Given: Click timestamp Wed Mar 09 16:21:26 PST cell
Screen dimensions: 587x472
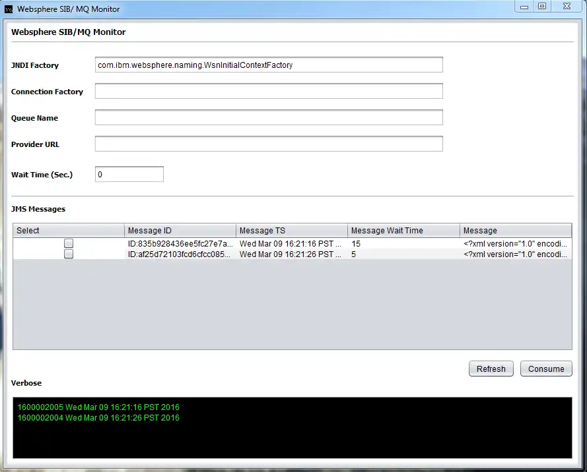Looking at the screenshot, I should point(292,254).
